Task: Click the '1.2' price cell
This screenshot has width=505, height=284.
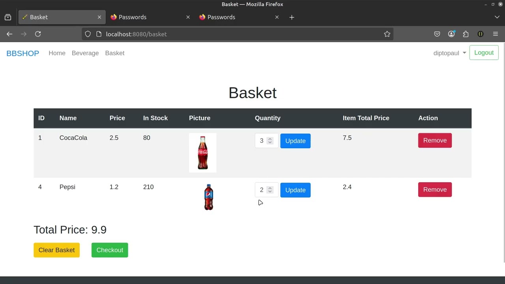Action: tap(114, 187)
